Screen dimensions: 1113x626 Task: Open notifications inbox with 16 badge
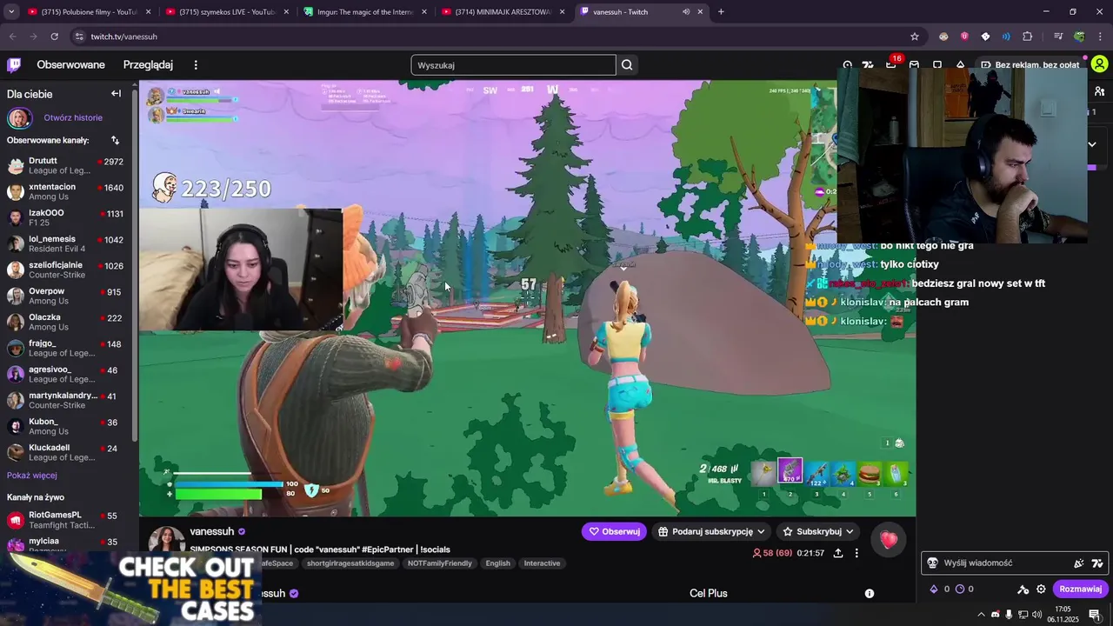[x=891, y=65]
